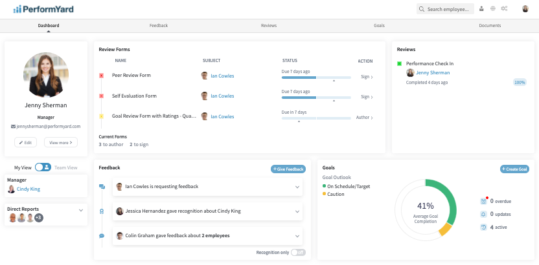
Task: Open Jenny Sherman link in Reviews panel
Action: point(433,72)
